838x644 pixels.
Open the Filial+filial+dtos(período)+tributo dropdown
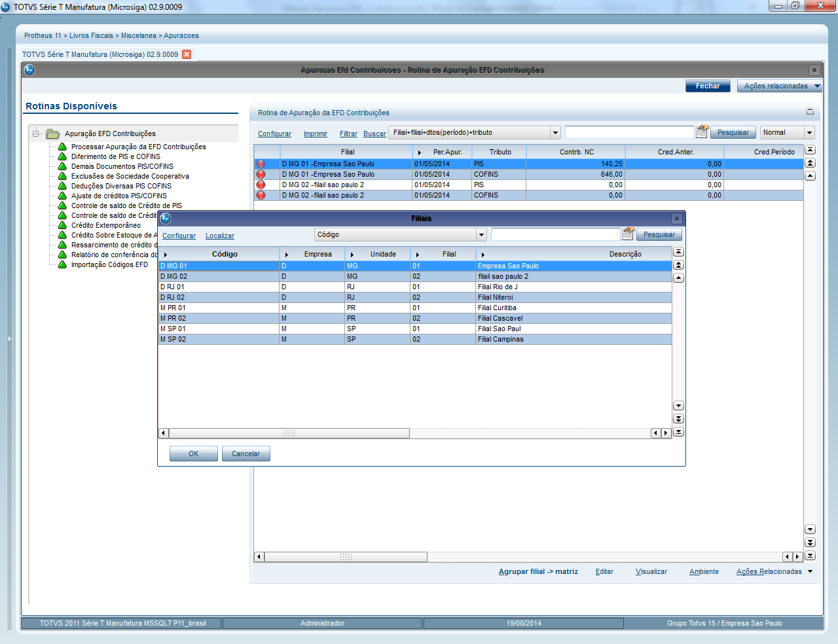555,132
